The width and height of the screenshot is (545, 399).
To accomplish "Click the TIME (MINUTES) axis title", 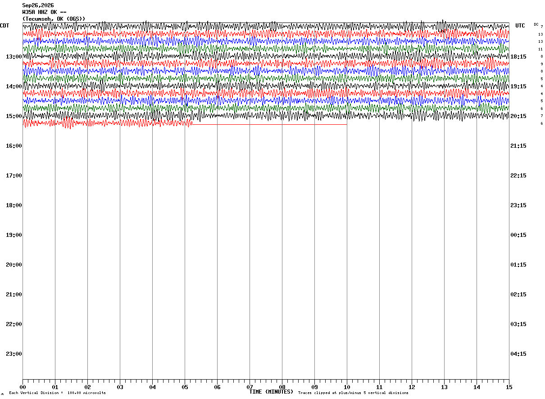I will tap(271, 392).
